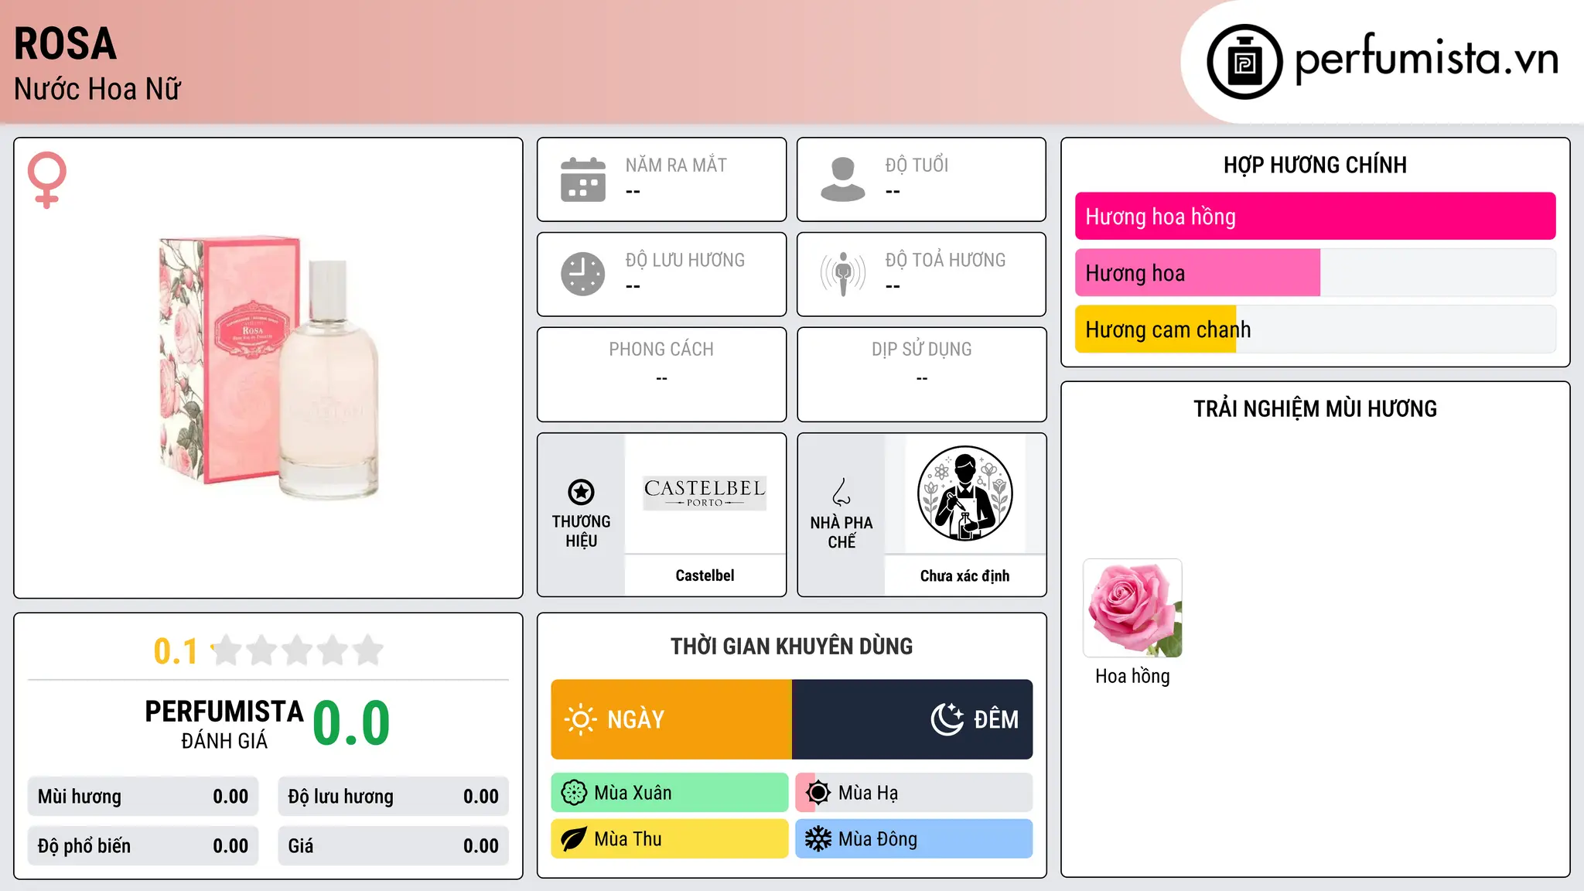Image resolution: width=1584 pixels, height=891 pixels.
Task: Click the Castelbel Porto brand logo
Action: pos(705,493)
